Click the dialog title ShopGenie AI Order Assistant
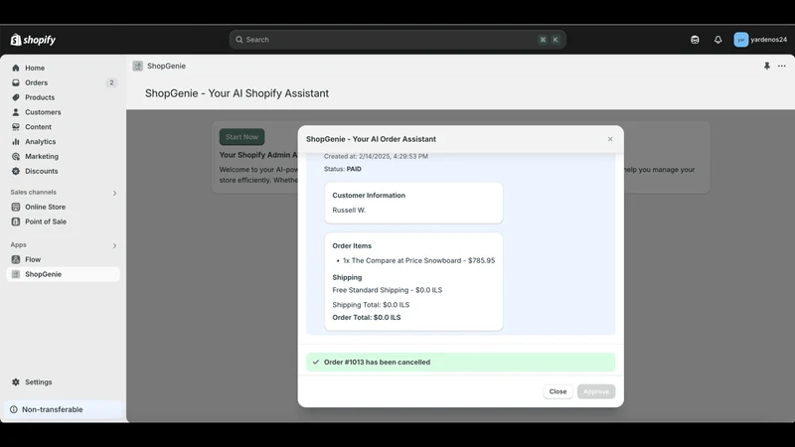This screenshot has width=795, height=447. (x=371, y=139)
